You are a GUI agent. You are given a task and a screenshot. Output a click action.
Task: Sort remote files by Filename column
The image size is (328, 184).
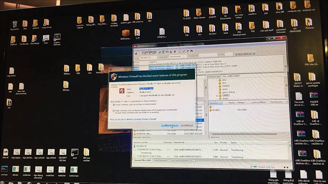pos(215,102)
